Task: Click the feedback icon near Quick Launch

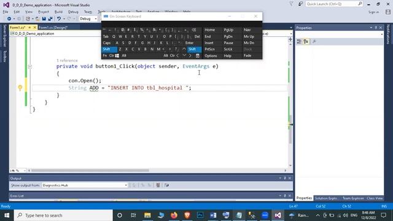Action: point(300,4)
